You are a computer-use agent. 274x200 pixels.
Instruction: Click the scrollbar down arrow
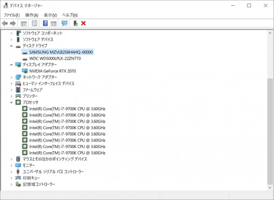click(x=270, y=188)
